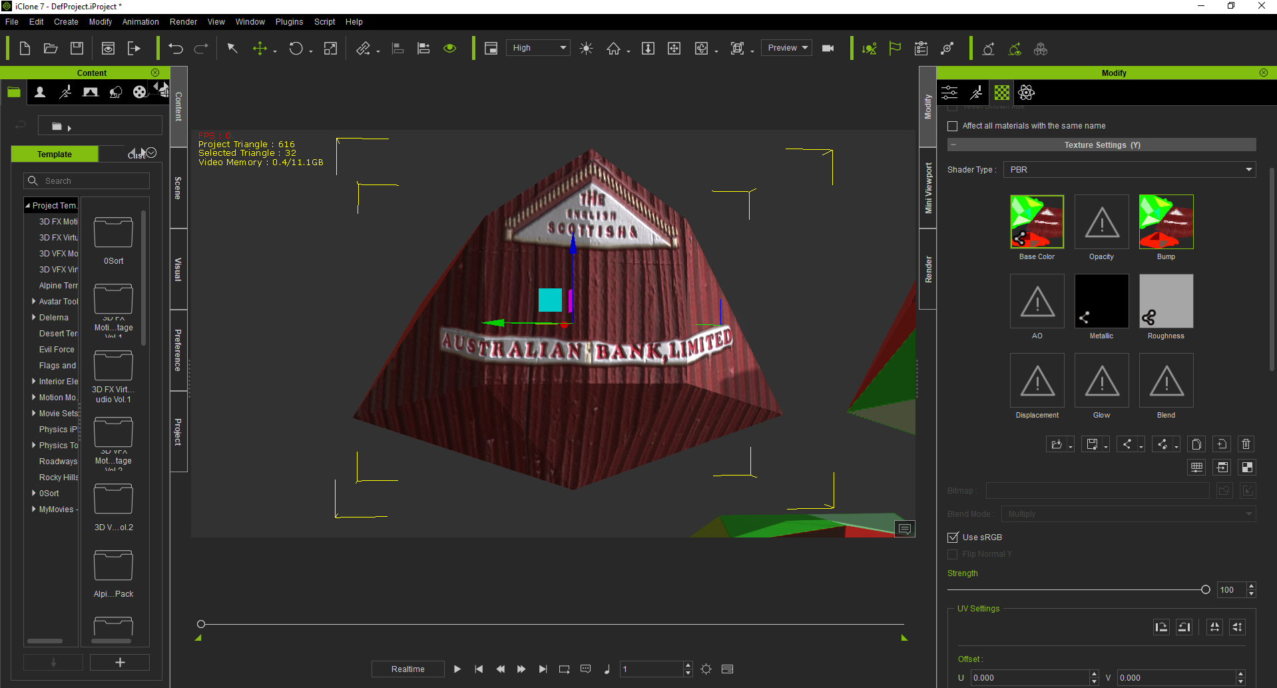Viewport: 1277px width, 688px height.
Task: Click the Bump texture thumbnail
Action: point(1166,222)
